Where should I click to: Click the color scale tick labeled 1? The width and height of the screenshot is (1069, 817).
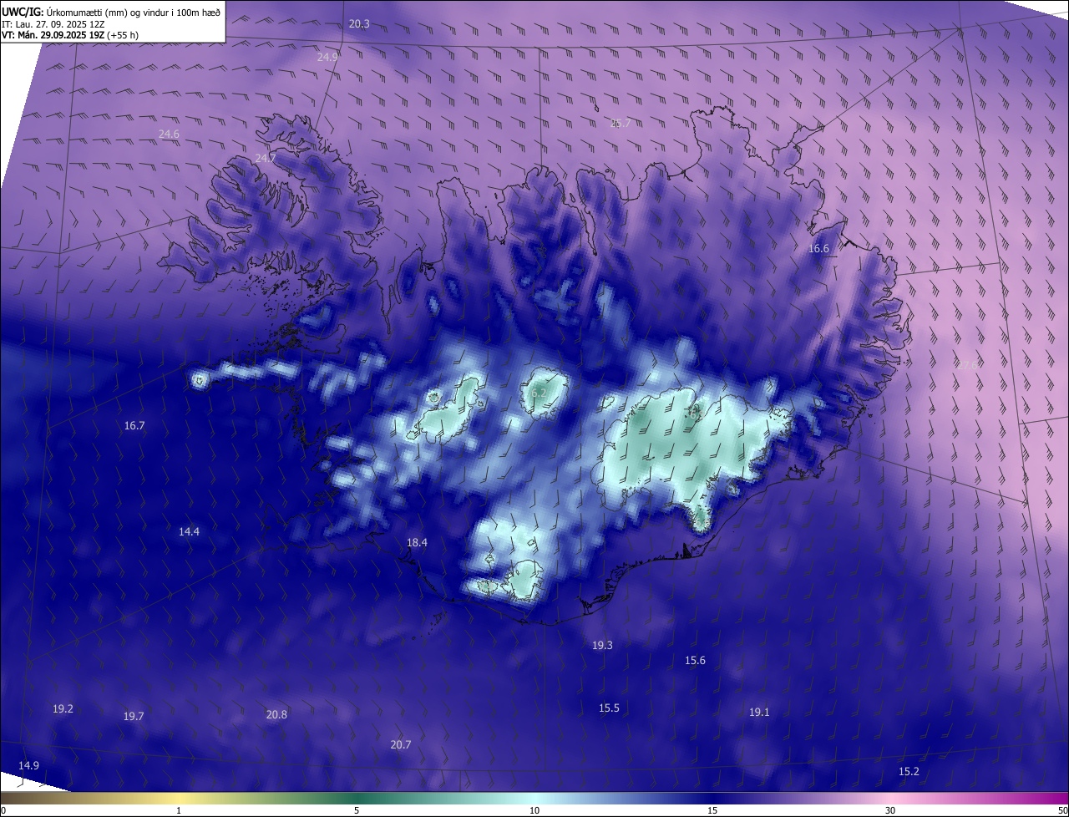coord(179,811)
